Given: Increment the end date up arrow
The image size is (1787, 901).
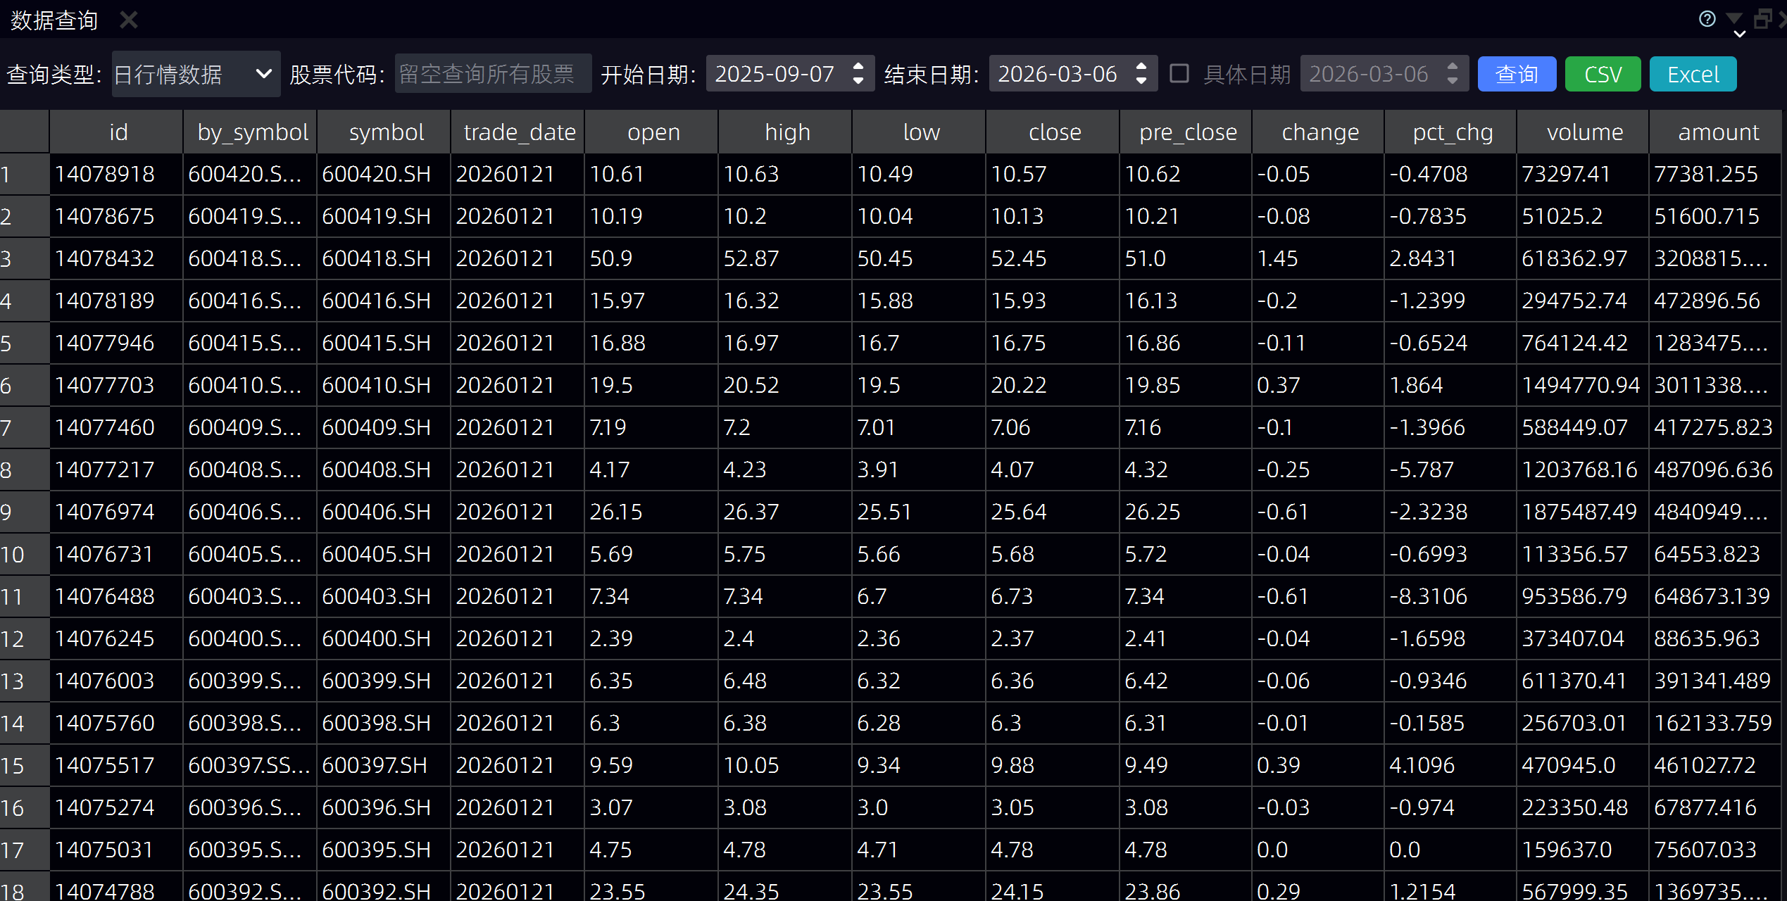Looking at the screenshot, I should pos(1141,67).
